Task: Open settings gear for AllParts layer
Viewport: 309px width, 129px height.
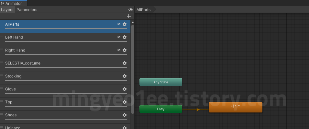Action: click(x=125, y=24)
